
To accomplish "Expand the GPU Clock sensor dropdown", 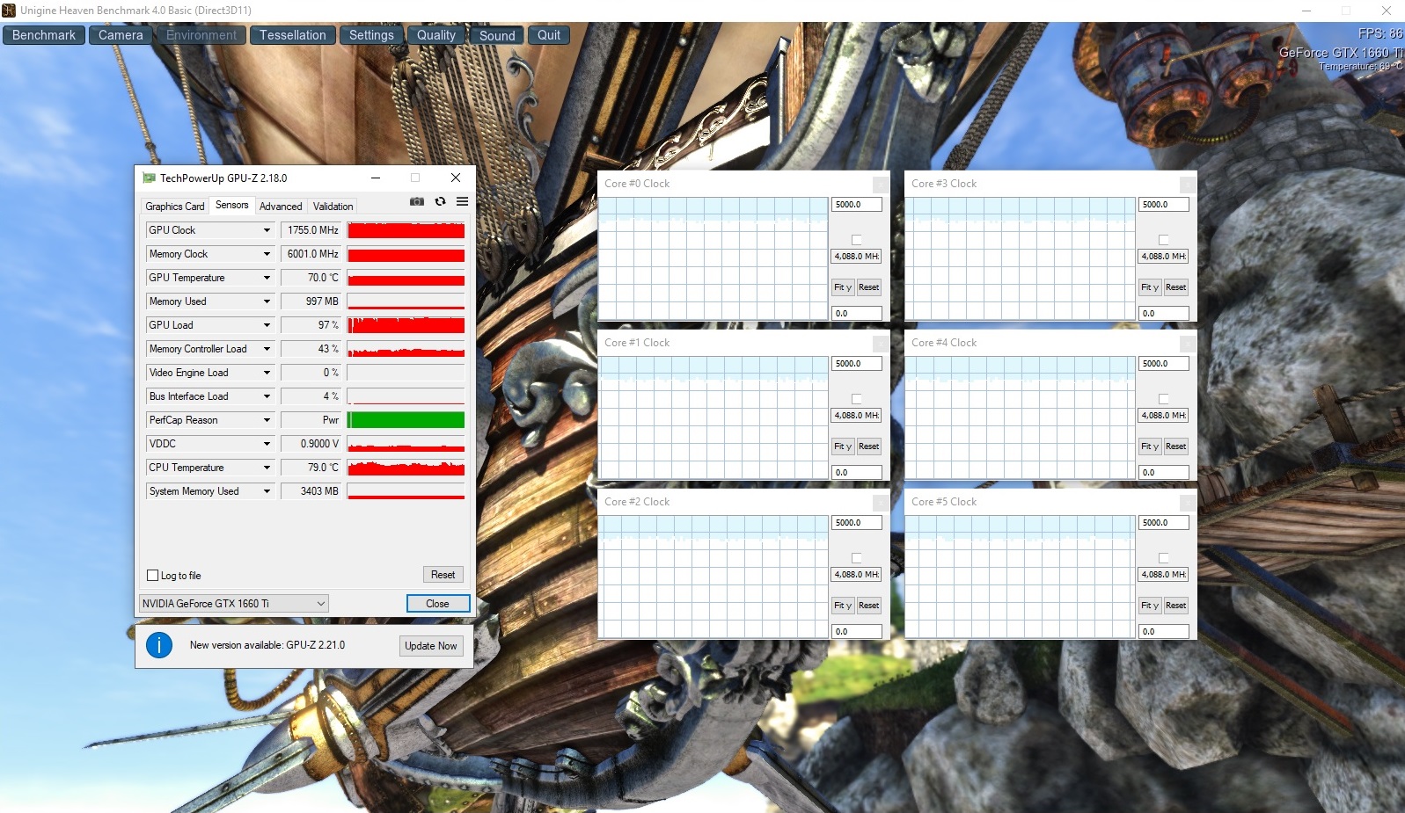I will pyautogui.click(x=267, y=230).
